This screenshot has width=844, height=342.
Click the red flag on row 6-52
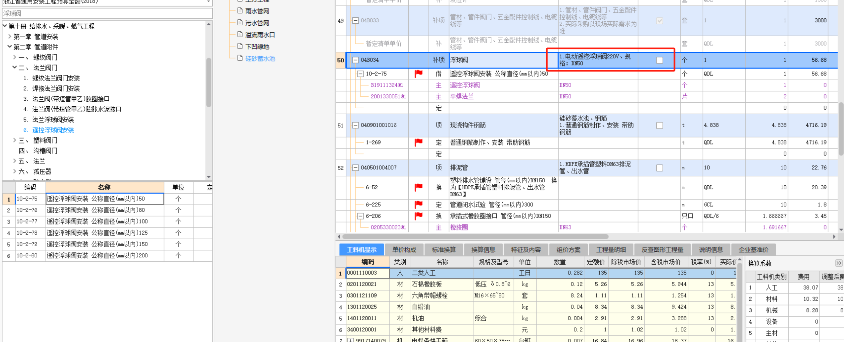point(419,187)
